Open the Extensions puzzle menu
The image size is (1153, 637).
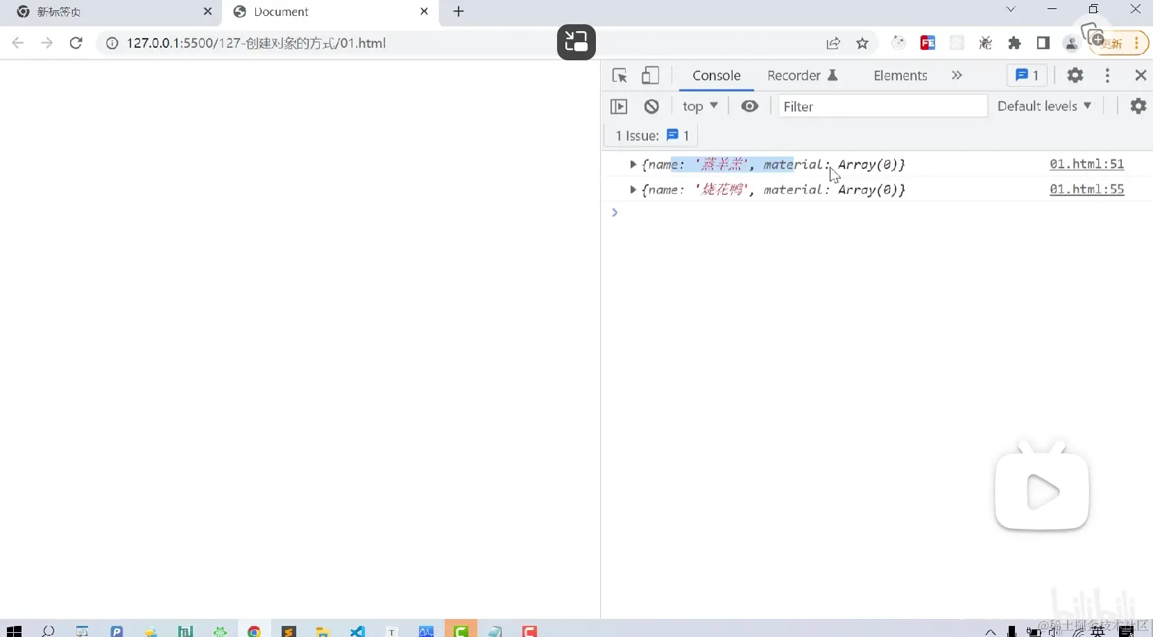click(x=1014, y=43)
